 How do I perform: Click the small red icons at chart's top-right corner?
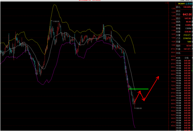pyautogui.click(x=167, y=3)
